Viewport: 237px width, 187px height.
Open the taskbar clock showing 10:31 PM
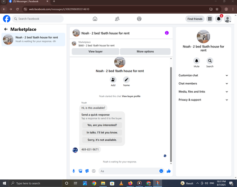(221, 183)
